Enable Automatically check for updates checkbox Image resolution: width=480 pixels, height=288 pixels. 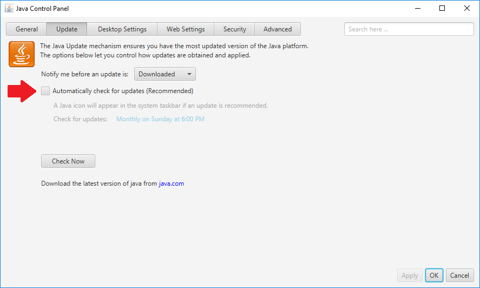(45, 91)
